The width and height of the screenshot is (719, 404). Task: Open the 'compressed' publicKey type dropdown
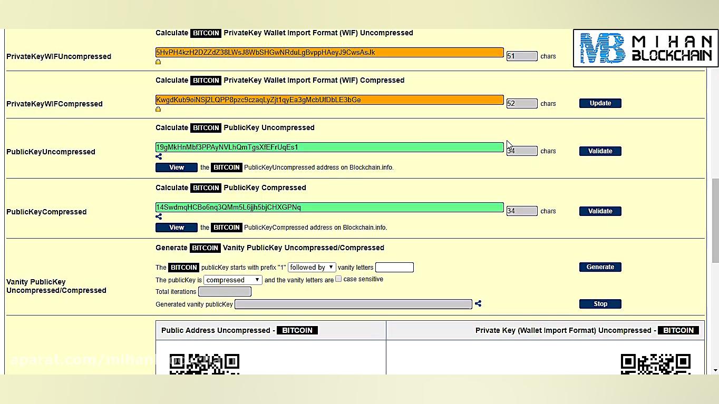(x=233, y=280)
